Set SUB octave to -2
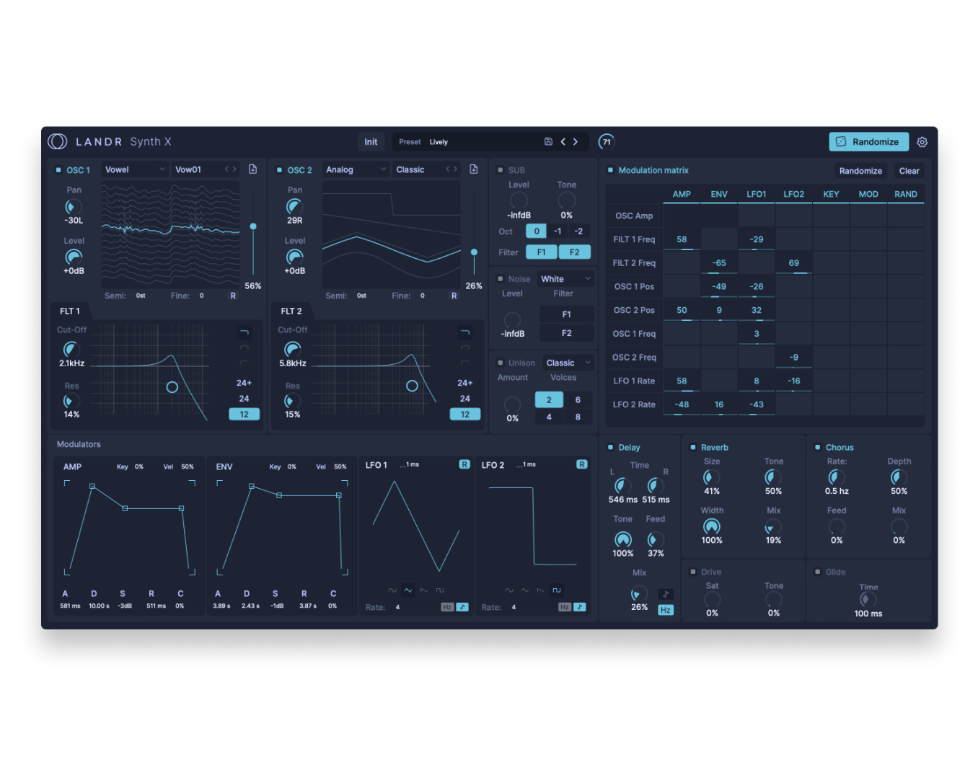The image size is (978, 757). coord(579,231)
